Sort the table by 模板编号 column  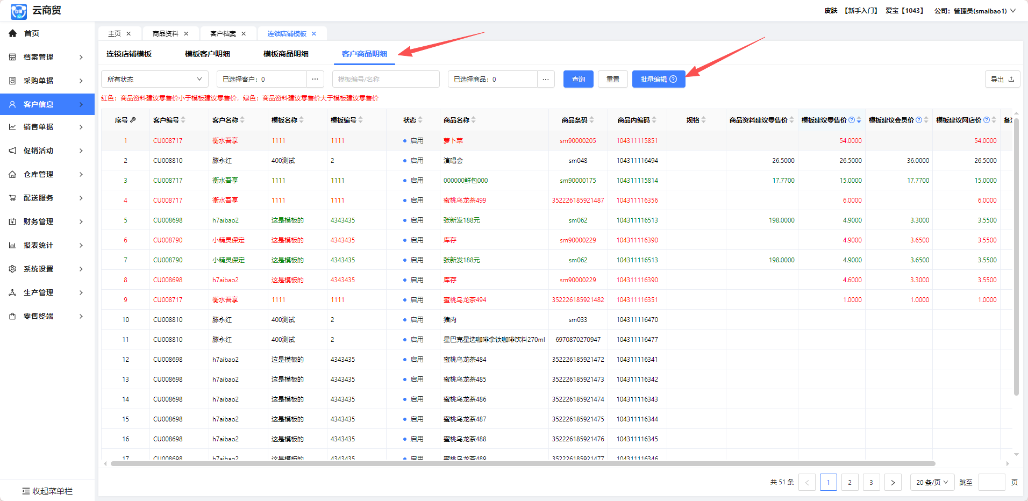coord(361,120)
